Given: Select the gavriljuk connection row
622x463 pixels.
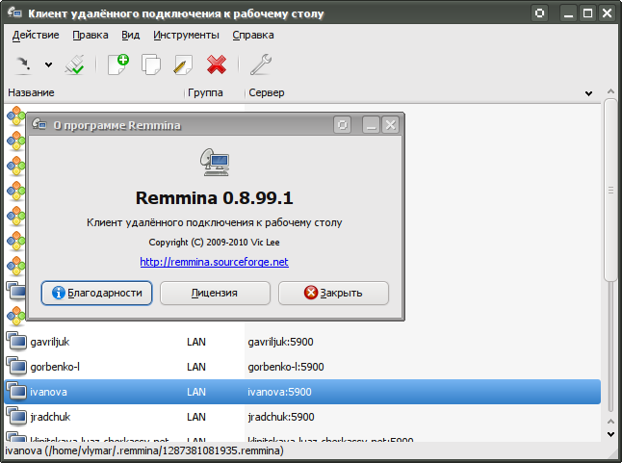Looking at the screenshot, I should click(302, 342).
